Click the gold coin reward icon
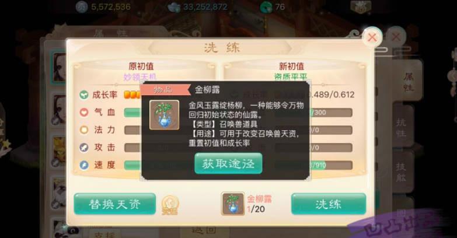Image resolution: width=457 pixels, height=238 pixels. tap(170, 205)
